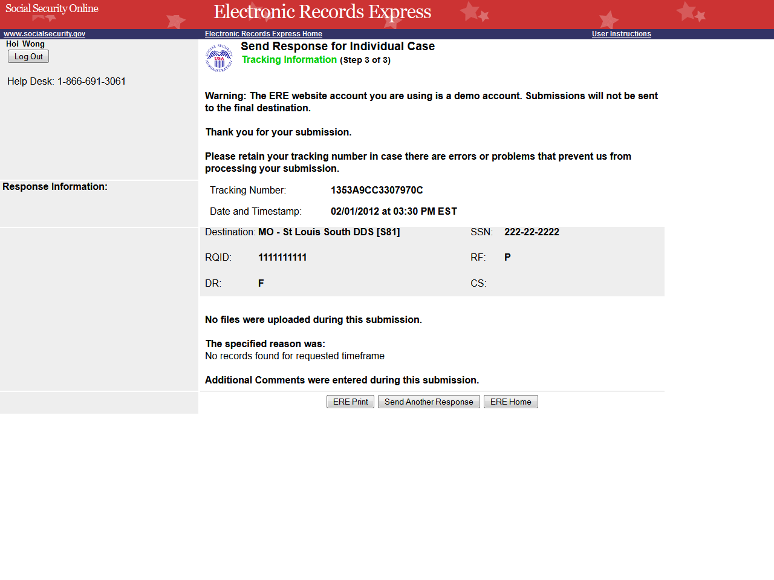Click the CS field label

(x=478, y=283)
